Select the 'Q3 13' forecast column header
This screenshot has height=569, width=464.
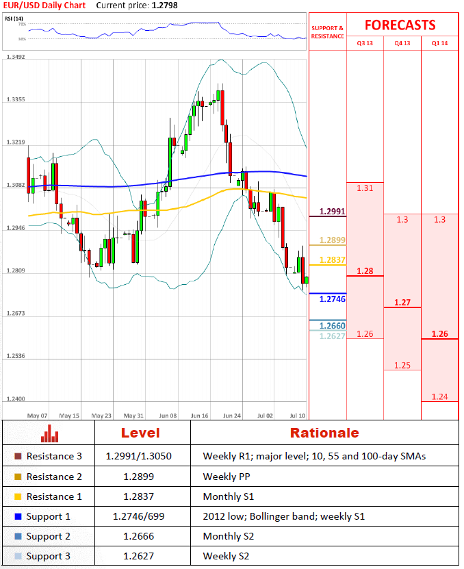(365, 43)
